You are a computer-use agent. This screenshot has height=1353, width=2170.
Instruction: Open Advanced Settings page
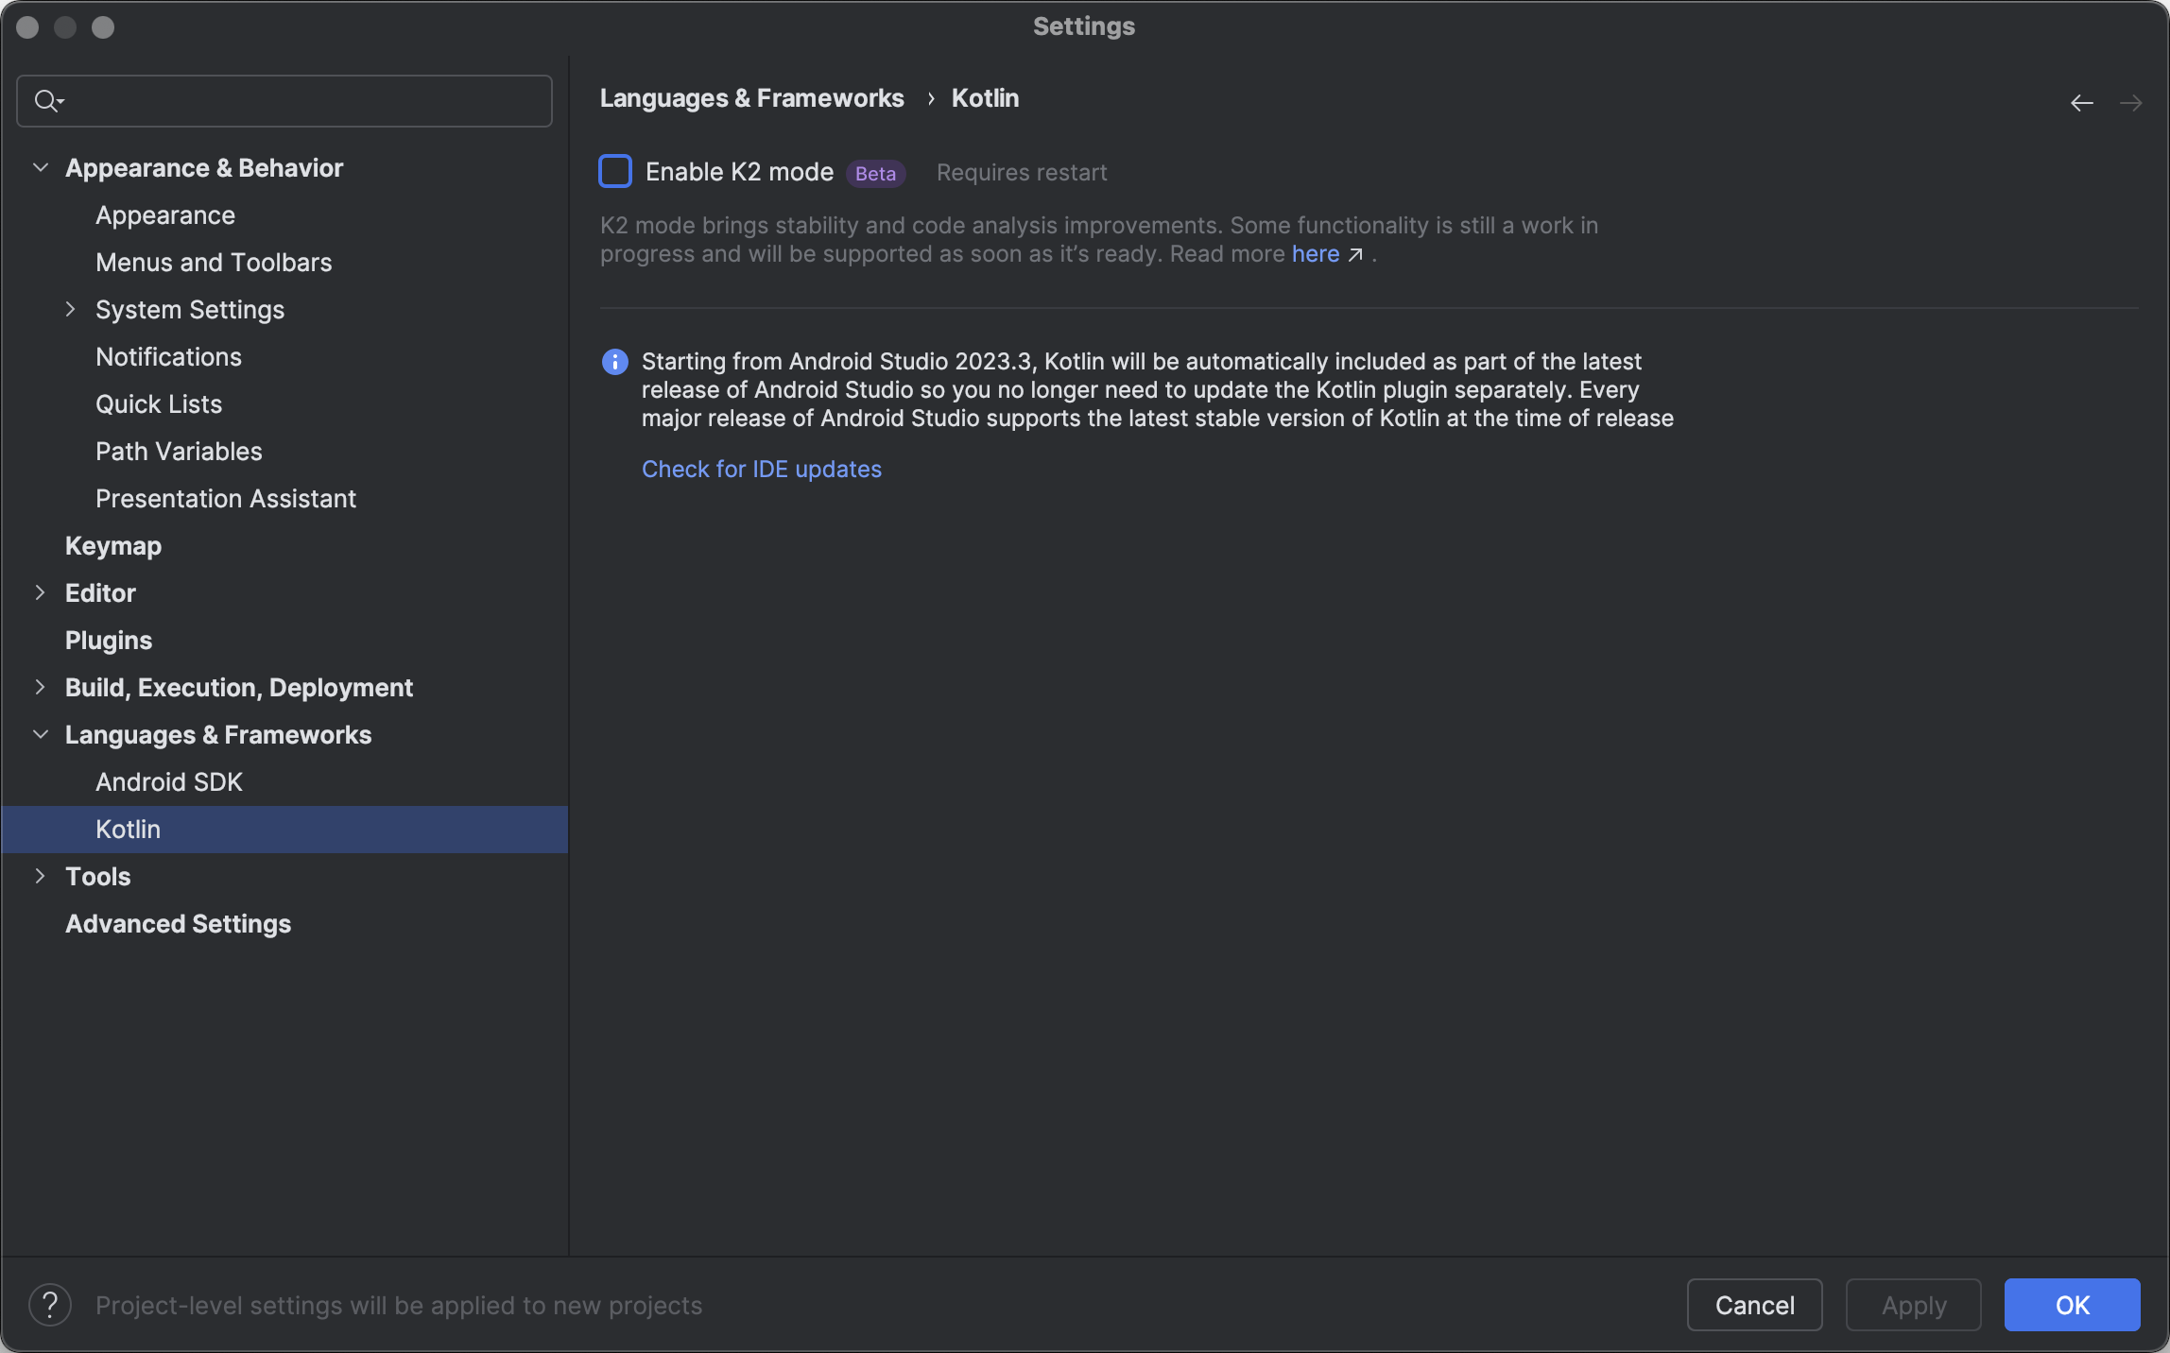[x=178, y=924]
